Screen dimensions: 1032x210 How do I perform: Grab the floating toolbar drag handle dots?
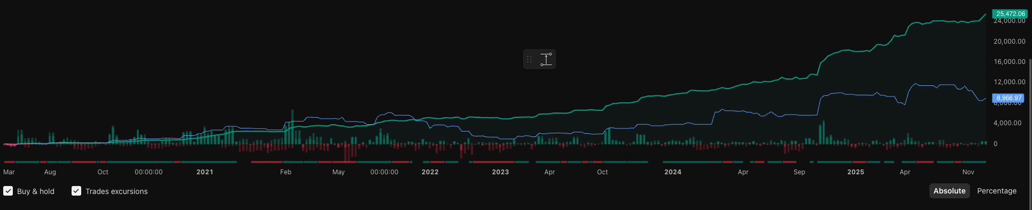[x=529, y=59]
